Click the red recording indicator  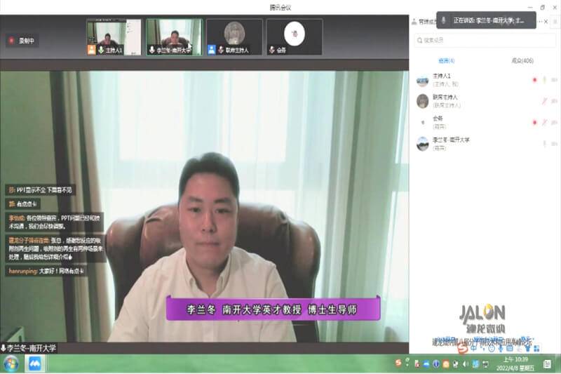[x=11, y=41]
